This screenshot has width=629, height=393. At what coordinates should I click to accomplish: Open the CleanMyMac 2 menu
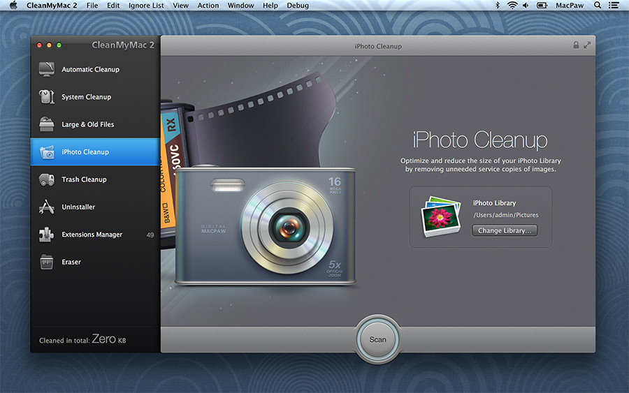coord(52,5)
